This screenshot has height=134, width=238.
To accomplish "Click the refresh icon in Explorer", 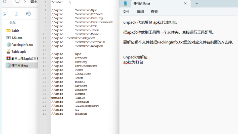I will coord(5,2).
